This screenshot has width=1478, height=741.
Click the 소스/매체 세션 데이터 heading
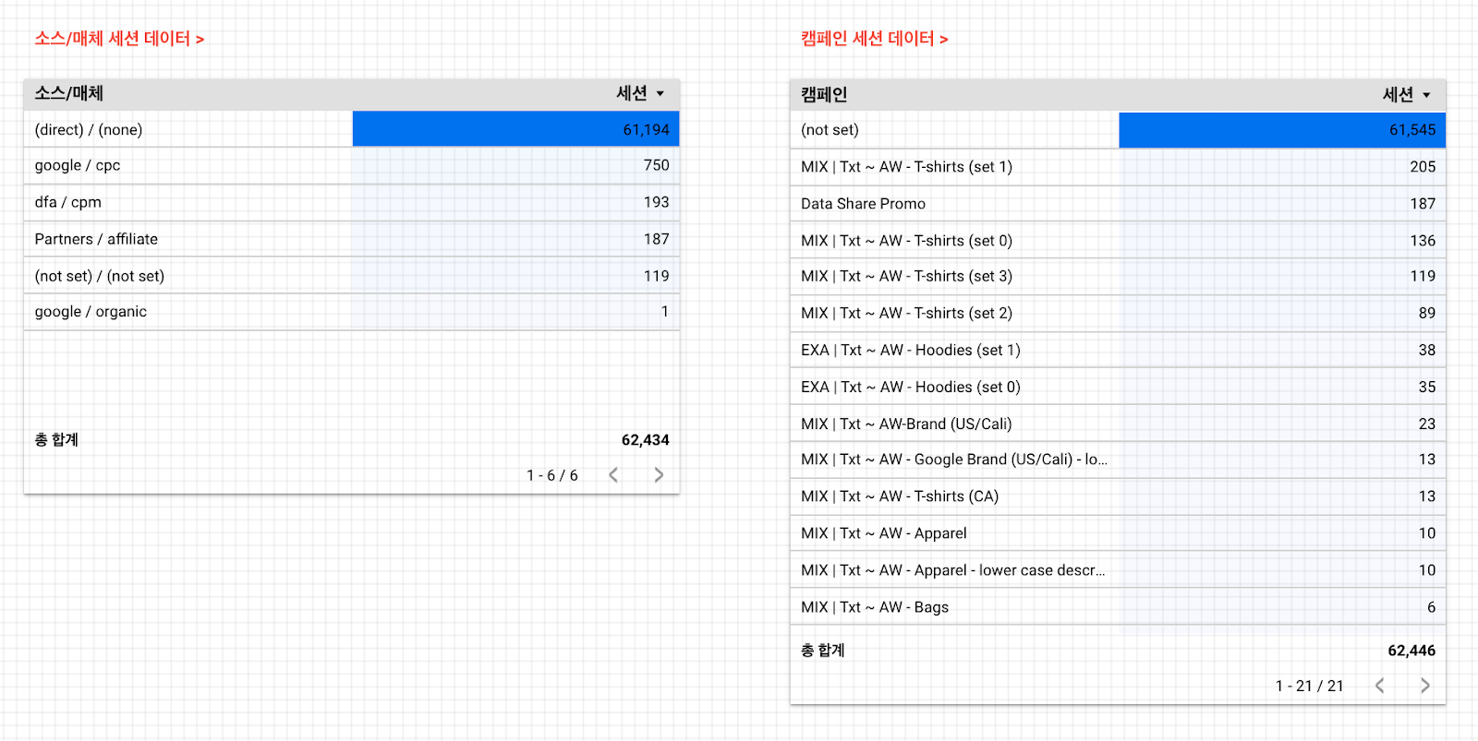[x=119, y=39]
